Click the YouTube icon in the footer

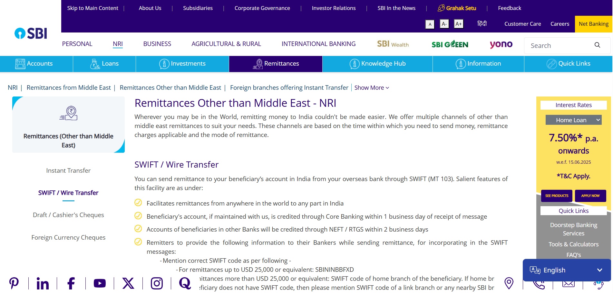99,283
